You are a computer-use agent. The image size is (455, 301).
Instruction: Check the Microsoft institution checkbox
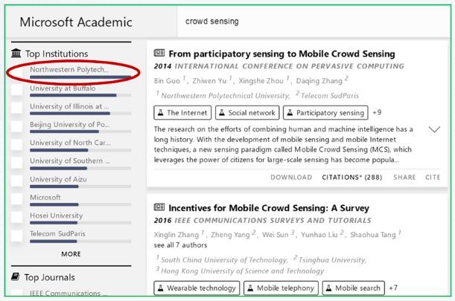[16, 198]
